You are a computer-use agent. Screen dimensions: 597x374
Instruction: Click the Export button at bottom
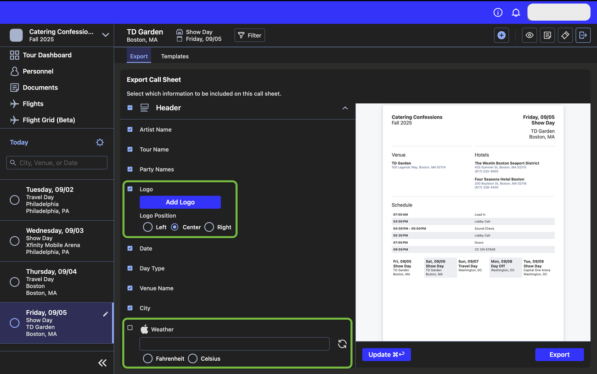(559, 354)
